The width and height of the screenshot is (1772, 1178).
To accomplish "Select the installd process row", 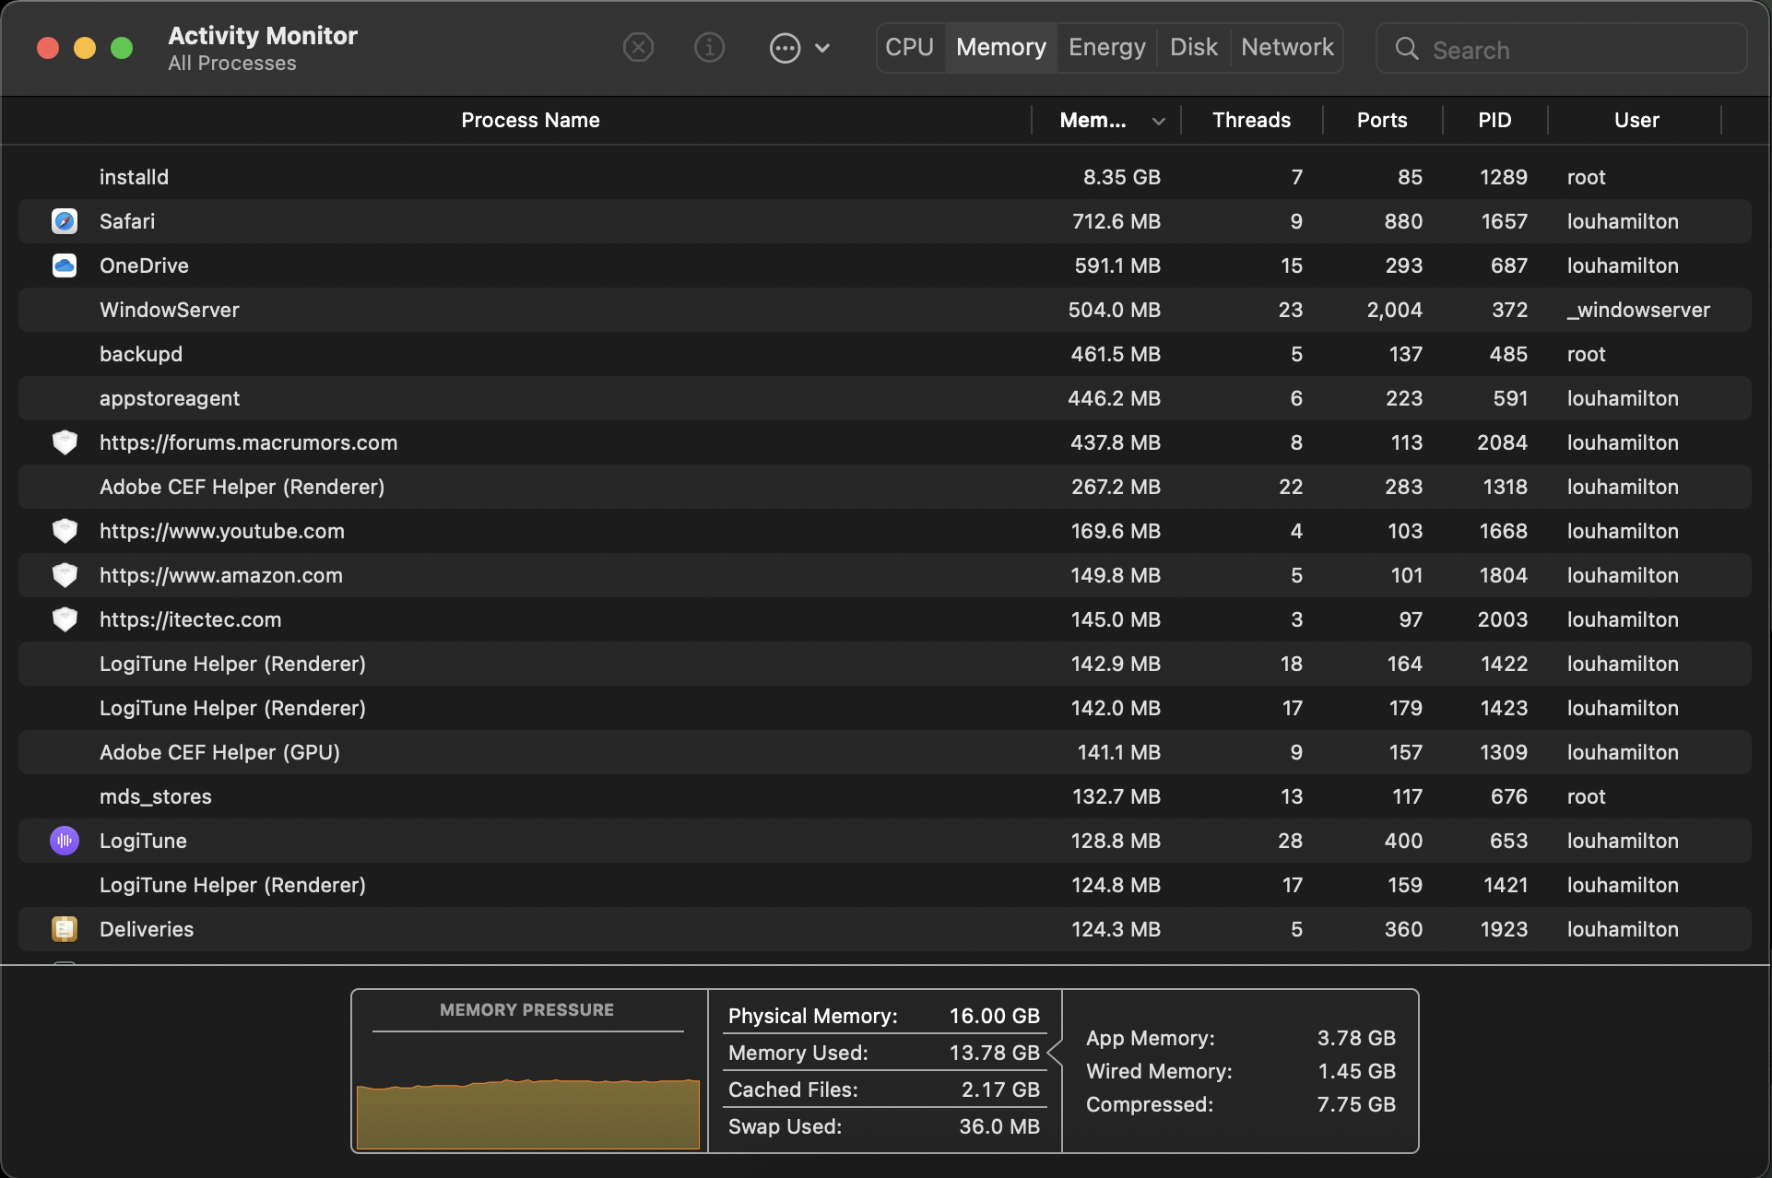I will [885, 177].
